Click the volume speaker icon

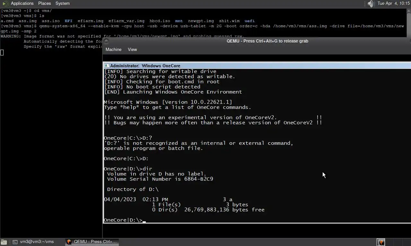(371, 4)
